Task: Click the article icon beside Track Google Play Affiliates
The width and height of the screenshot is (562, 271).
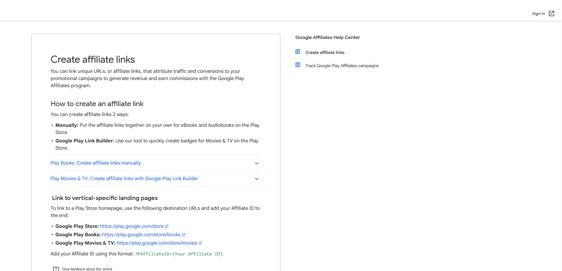Action: (x=297, y=65)
